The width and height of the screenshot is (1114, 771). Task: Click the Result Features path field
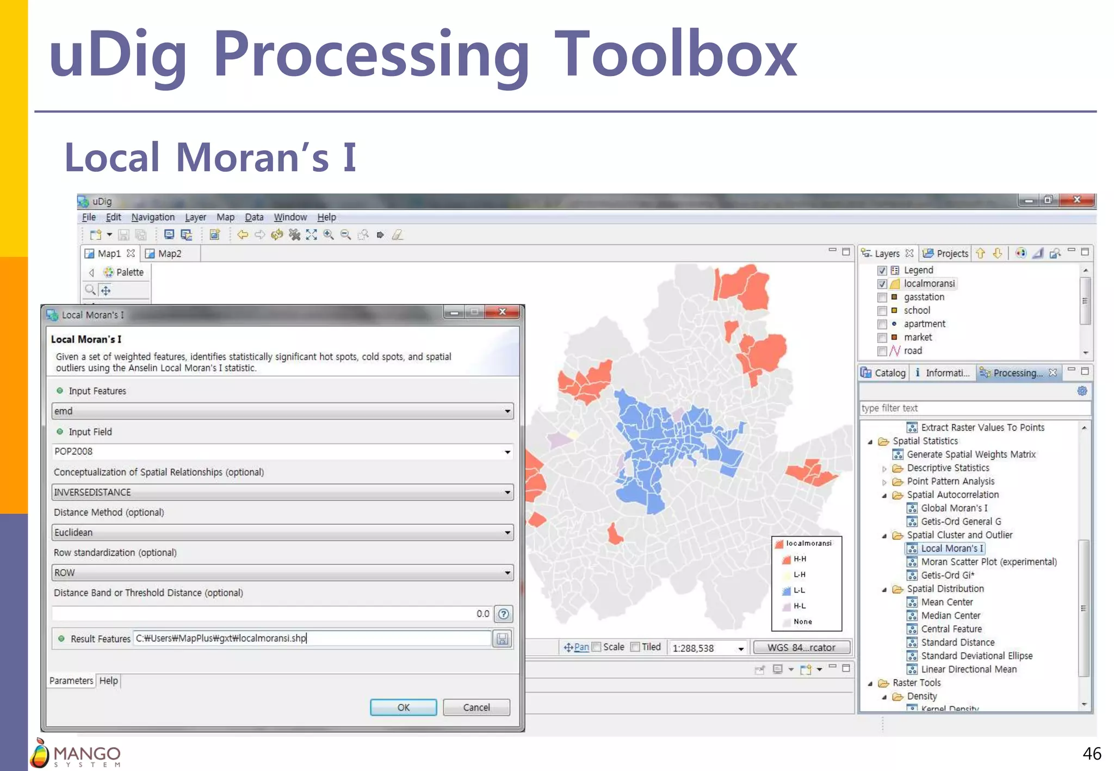[312, 638]
